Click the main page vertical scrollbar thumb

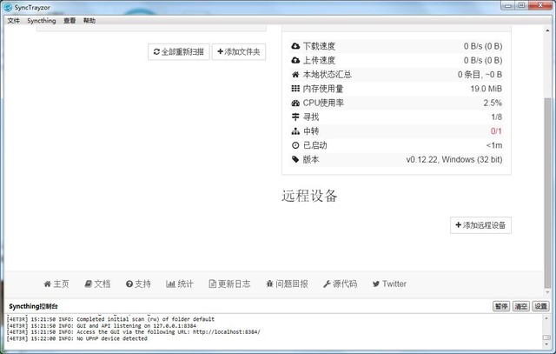(547, 193)
